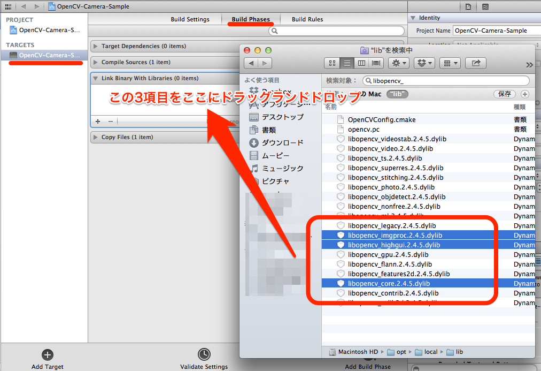The image size is (541, 371).
Task: Open ダウンロード in Finder sidebar
Action: [276, 142]
